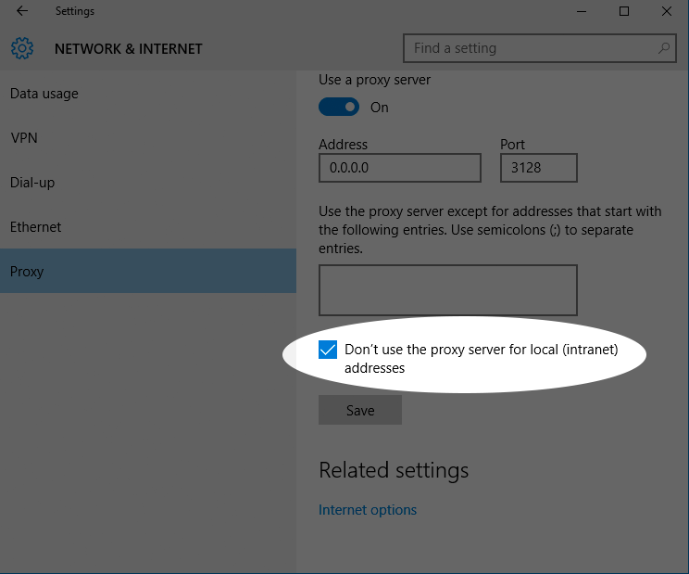
Task: Open Internet options link
Action: click(368, 510)
